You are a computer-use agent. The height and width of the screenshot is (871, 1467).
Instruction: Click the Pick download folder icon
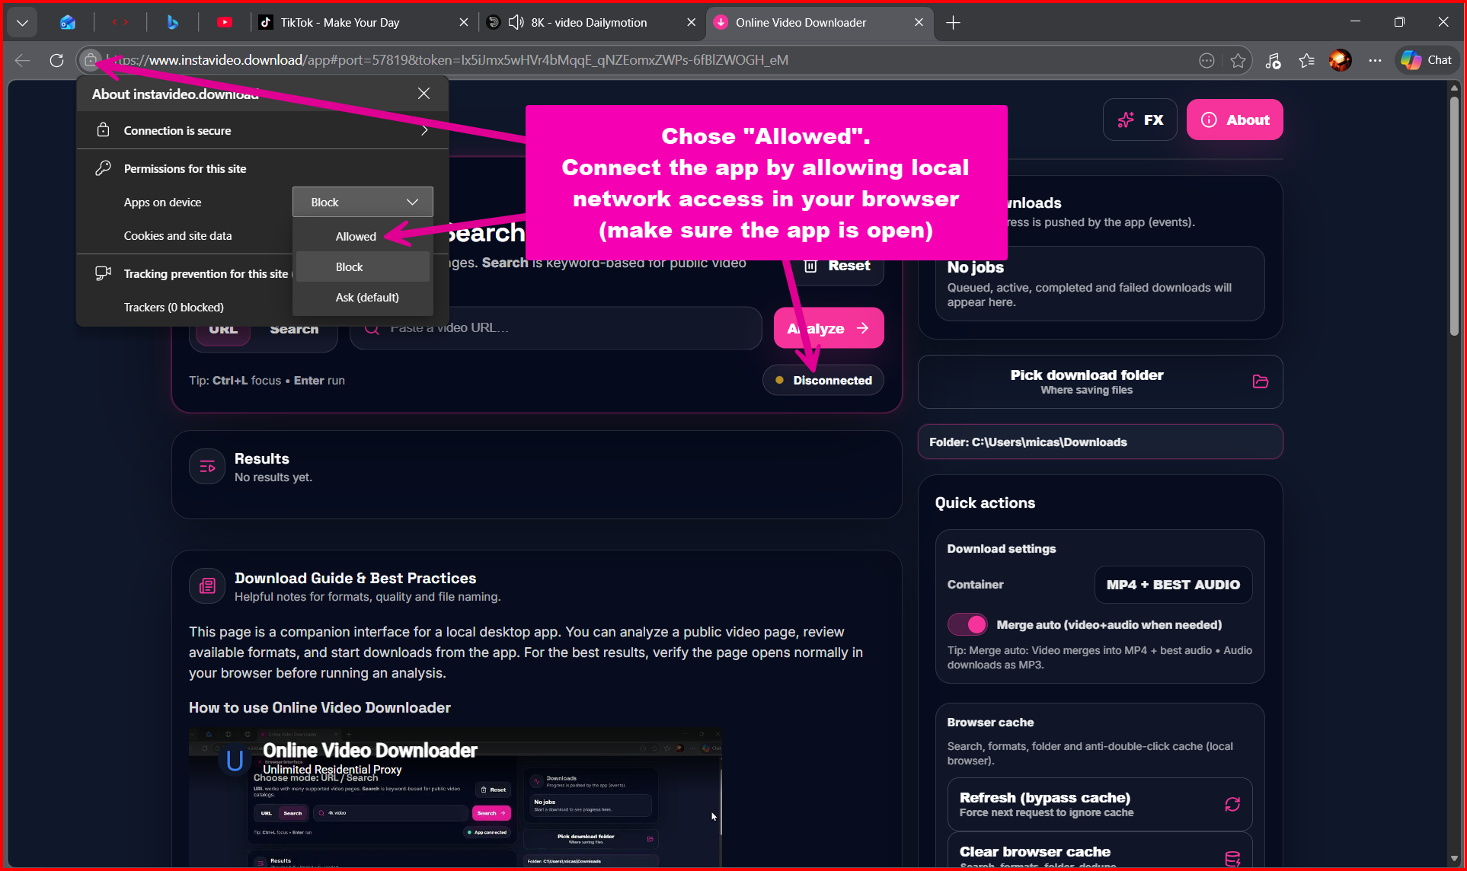point(1260,381)
